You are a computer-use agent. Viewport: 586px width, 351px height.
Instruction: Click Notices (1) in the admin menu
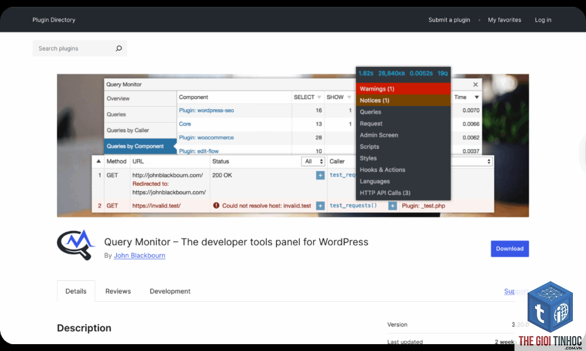tap(403, 100)
